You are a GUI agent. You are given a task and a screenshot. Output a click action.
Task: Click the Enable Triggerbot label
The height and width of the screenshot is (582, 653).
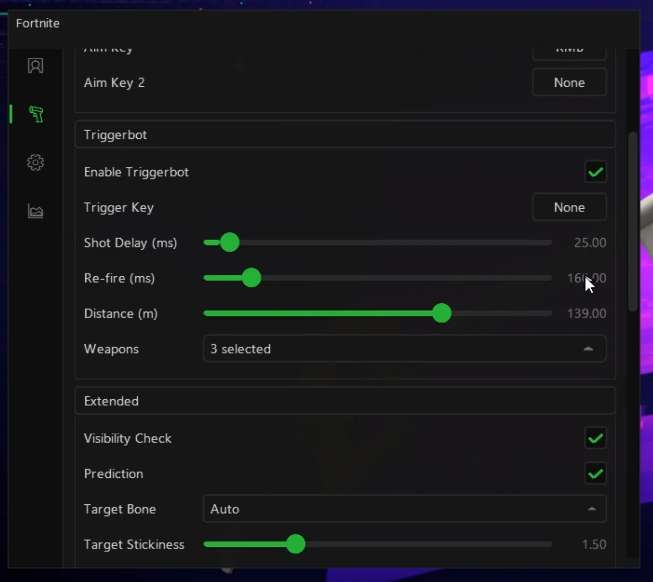coord(136,172)
